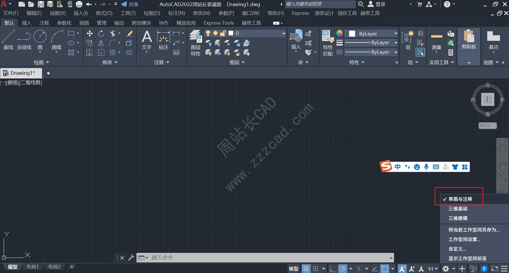Open workspace switching gear icon
The height and width of the screenshot is (273, 509).
click(x=446, y=269)
